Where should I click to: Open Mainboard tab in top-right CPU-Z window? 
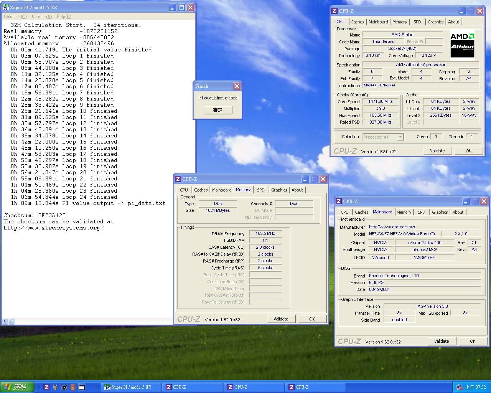click(x=378, y=22)
